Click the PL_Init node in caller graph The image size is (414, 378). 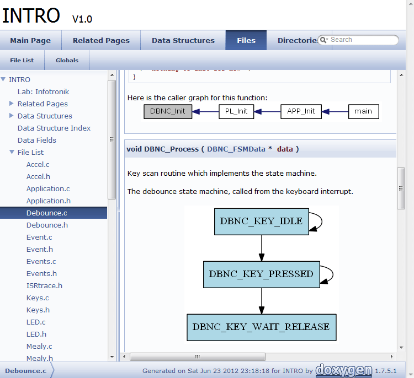coord(236,111)
